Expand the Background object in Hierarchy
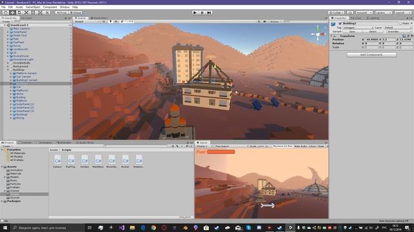Screen dimensions: 414x232 click(x=8, y=66)
